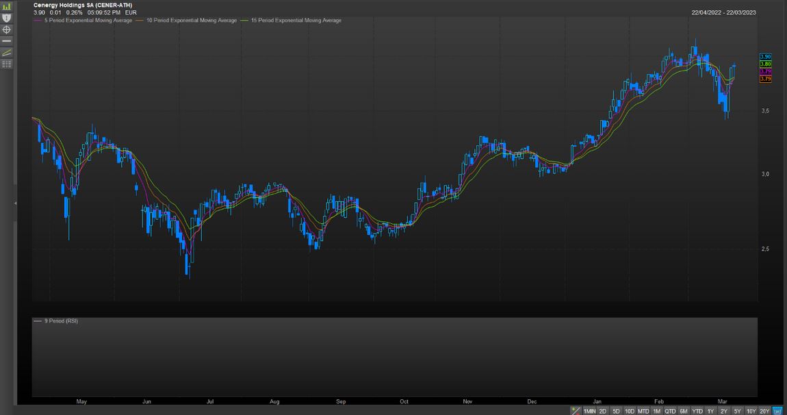
Task: Set chart range to 6M
Action: [683, 411]
